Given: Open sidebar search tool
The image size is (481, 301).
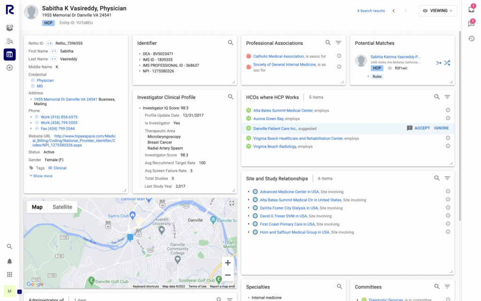Looking at the screenshot, I should pyautogui.click(x=9, y=246).
